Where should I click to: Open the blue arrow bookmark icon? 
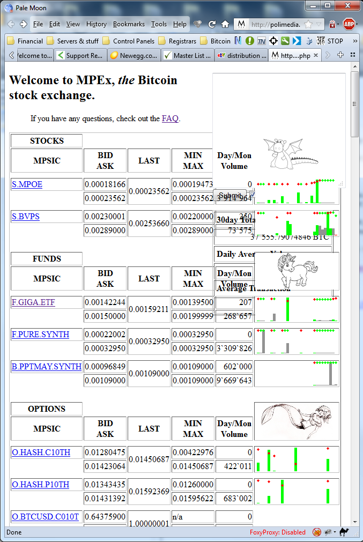coord(297,41)
